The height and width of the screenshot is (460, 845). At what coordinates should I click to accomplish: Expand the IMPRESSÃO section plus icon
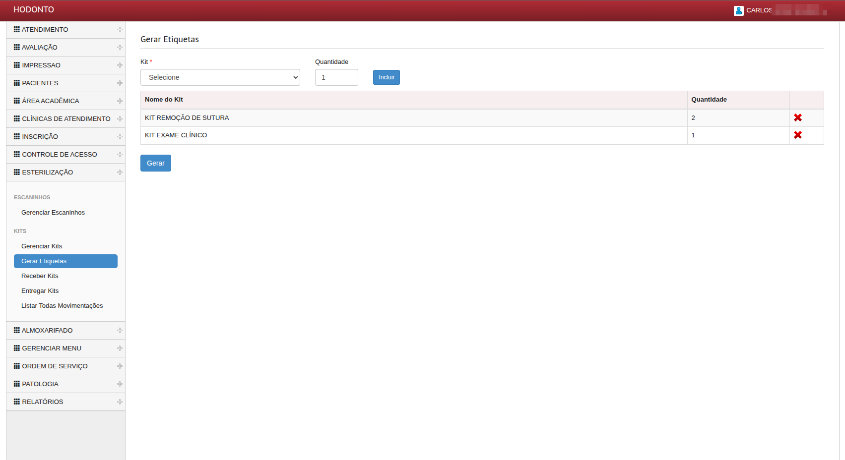(120, 65)
